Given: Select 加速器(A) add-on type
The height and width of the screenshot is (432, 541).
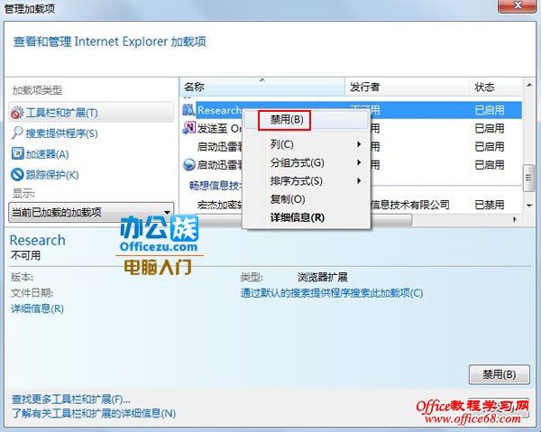Looking at the screenshot, I should (x=47, y=154).
